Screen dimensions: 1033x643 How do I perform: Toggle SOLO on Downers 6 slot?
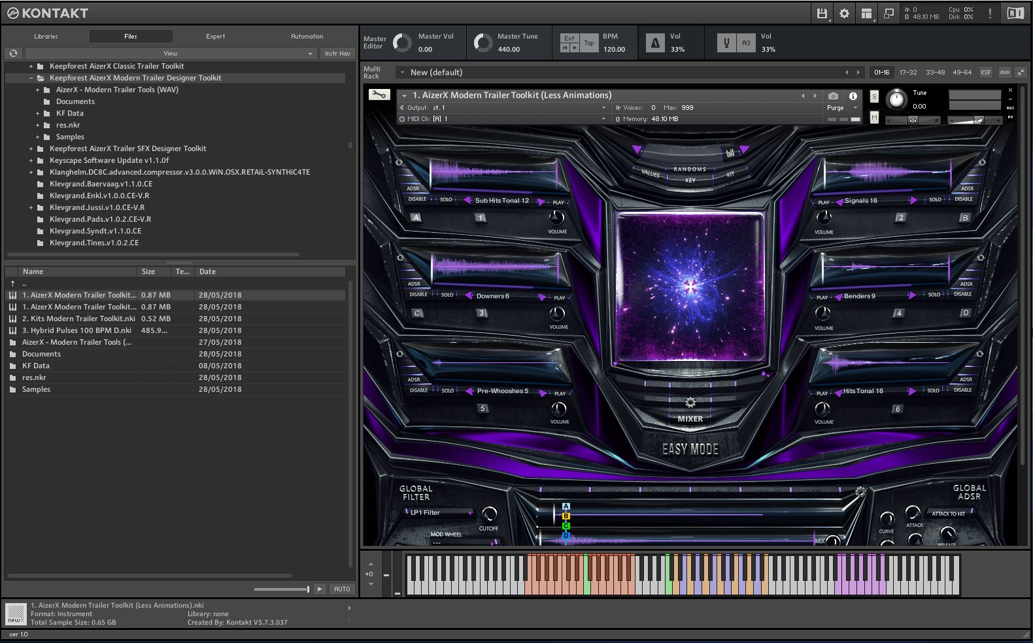pyautogui.click(x=447, y=294)
